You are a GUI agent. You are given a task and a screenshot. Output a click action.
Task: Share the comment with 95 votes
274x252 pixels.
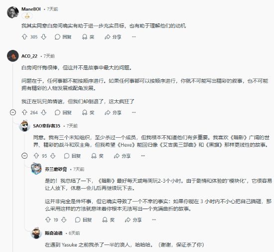122,156
